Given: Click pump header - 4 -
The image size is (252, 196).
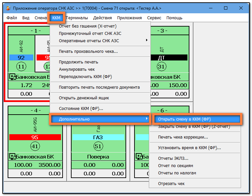Looking at the screenshot, I should click(36, 110).
